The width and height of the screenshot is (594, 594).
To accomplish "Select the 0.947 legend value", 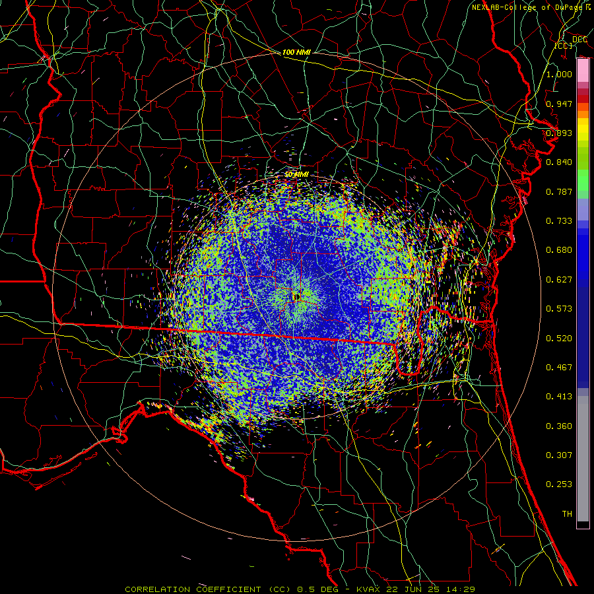I will pyautogui.click(x=559, y=104).
